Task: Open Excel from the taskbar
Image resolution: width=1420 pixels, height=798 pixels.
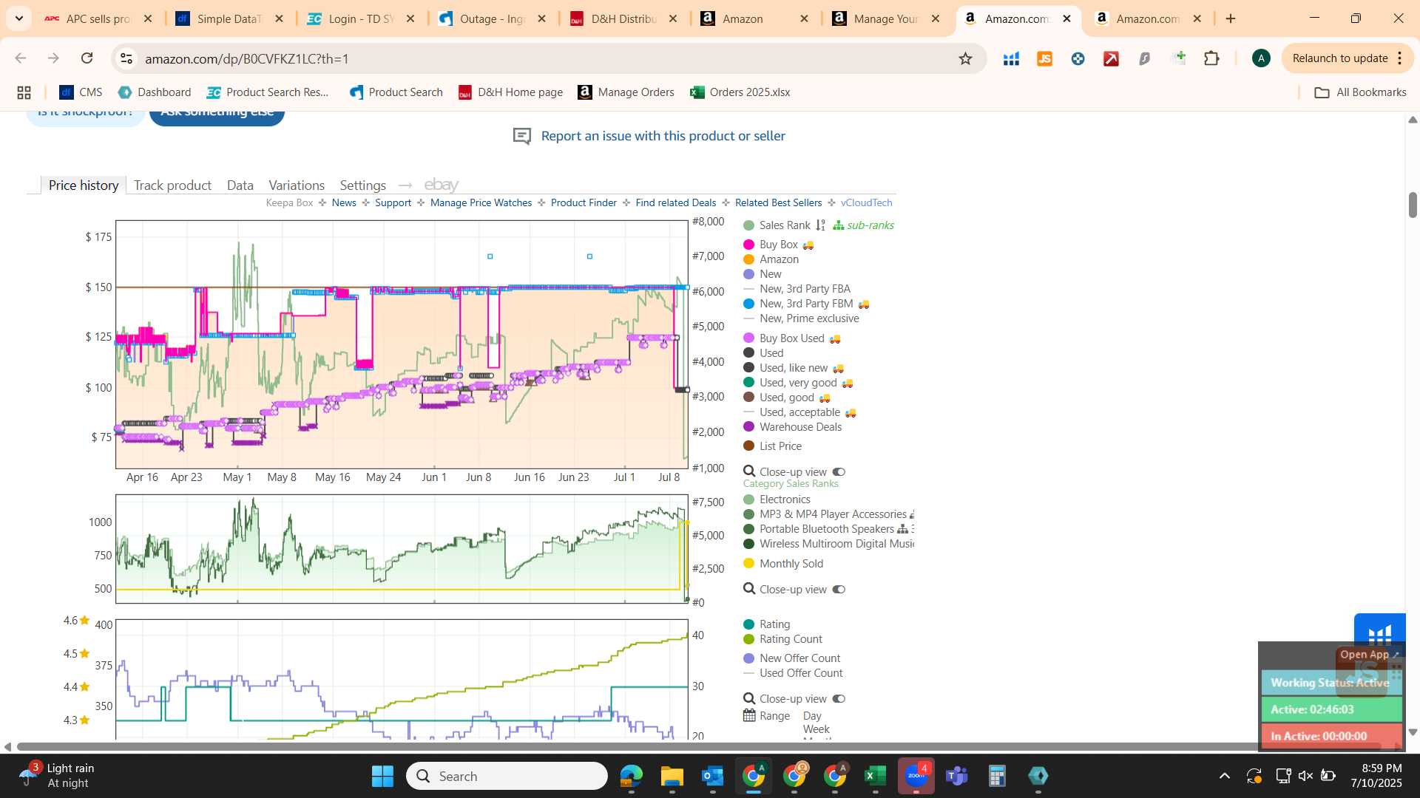Action: pos(875,776)
